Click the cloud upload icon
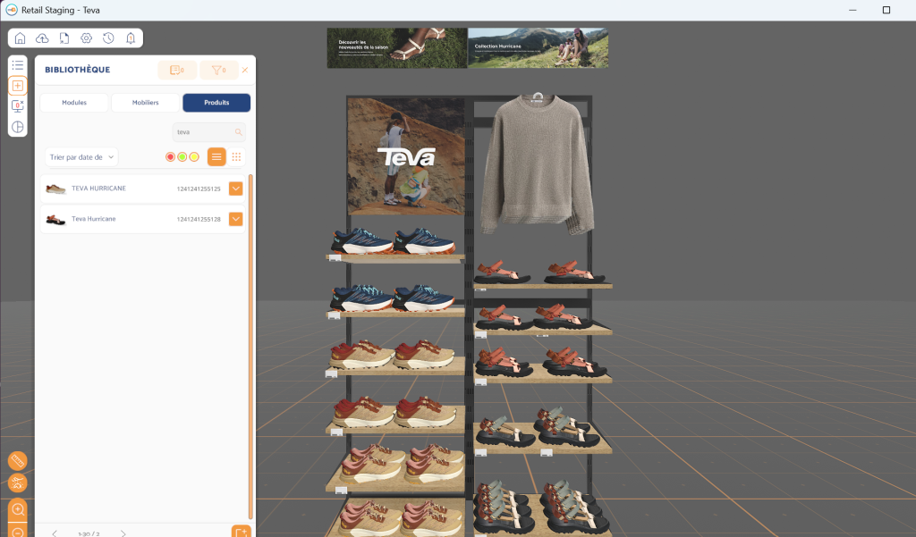This screenshot has width=916, height=537. click(42, 38)
